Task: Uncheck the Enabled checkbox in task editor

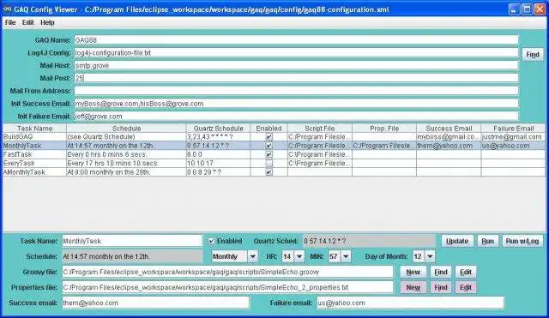Action: pyautogui.click(x=211, y=241)
